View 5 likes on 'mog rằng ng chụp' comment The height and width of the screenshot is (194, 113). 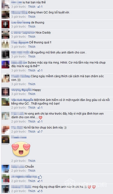40,191
